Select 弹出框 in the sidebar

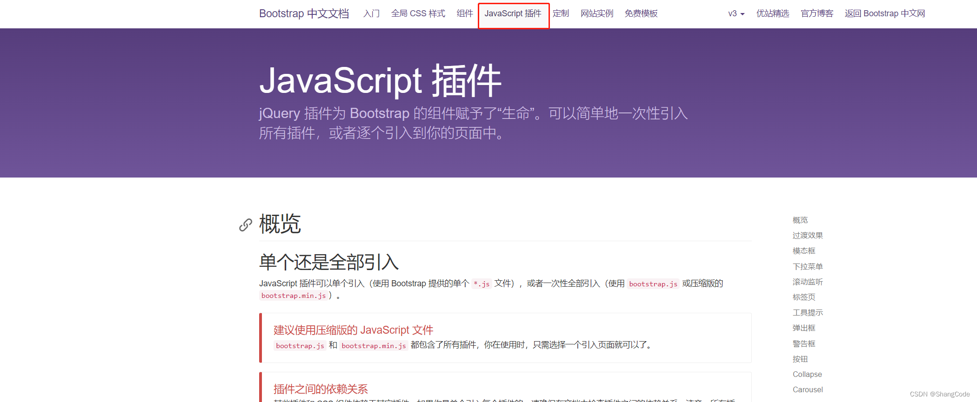[804, 328]
